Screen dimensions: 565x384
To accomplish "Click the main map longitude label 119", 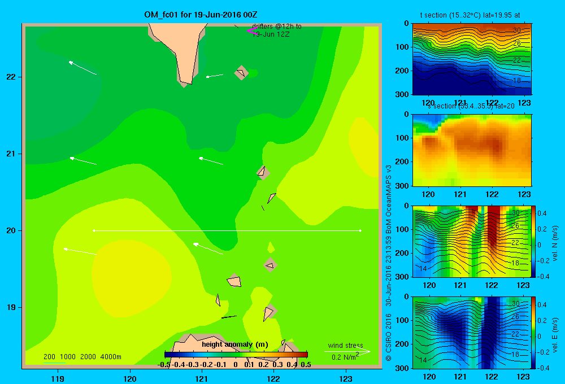I will pos(58,378).
